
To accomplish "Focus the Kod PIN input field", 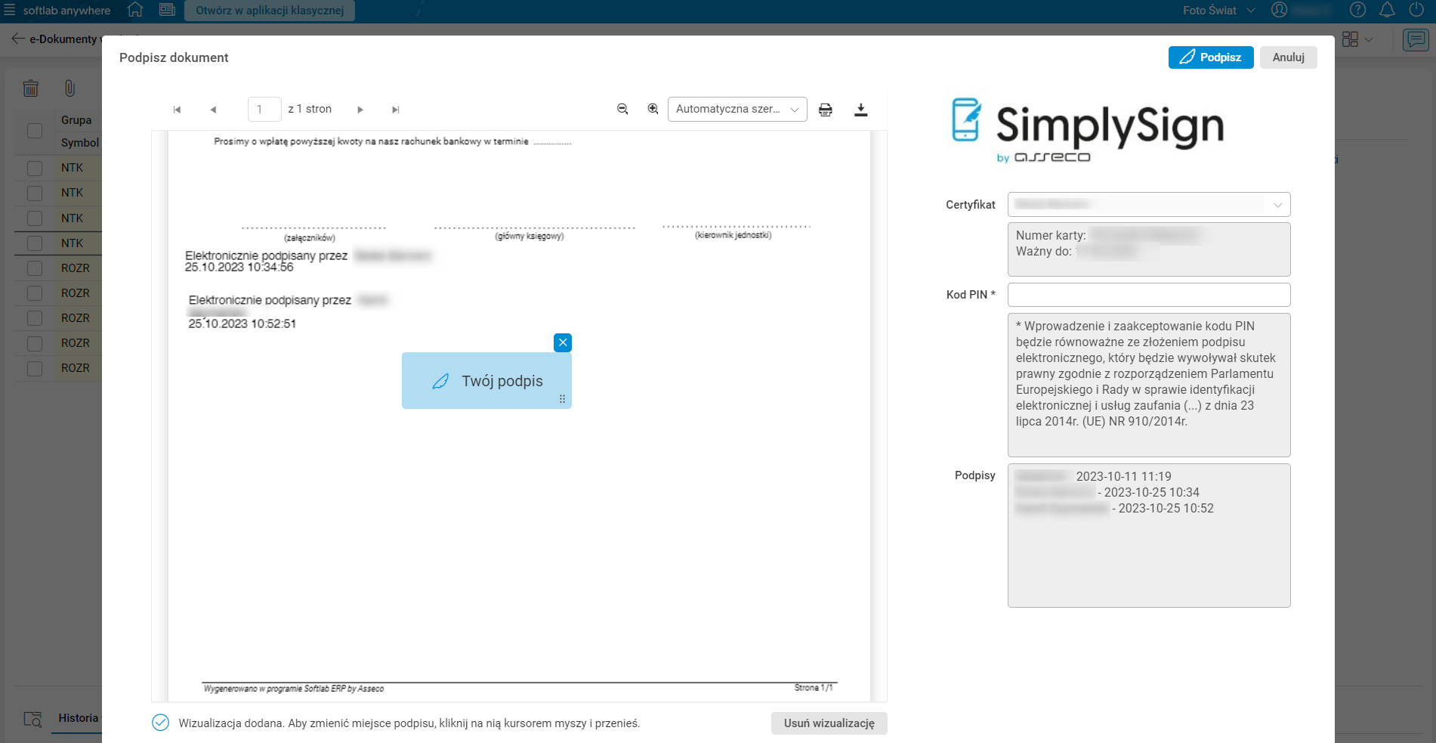I will [1149, 295].
